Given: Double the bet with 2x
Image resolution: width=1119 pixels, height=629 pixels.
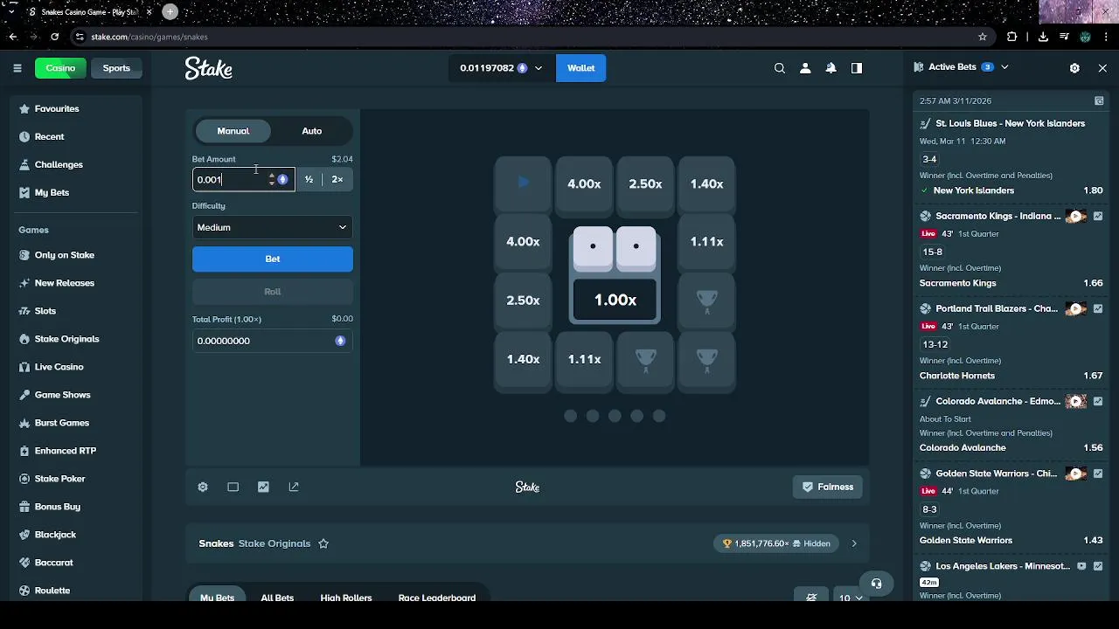Looking at the screenshot, I should (337, 179).
